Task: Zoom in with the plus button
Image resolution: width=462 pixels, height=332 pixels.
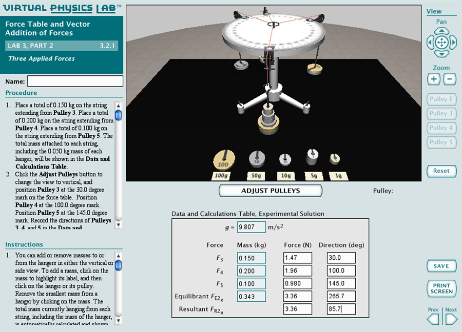Action: (x=434, y=79)
